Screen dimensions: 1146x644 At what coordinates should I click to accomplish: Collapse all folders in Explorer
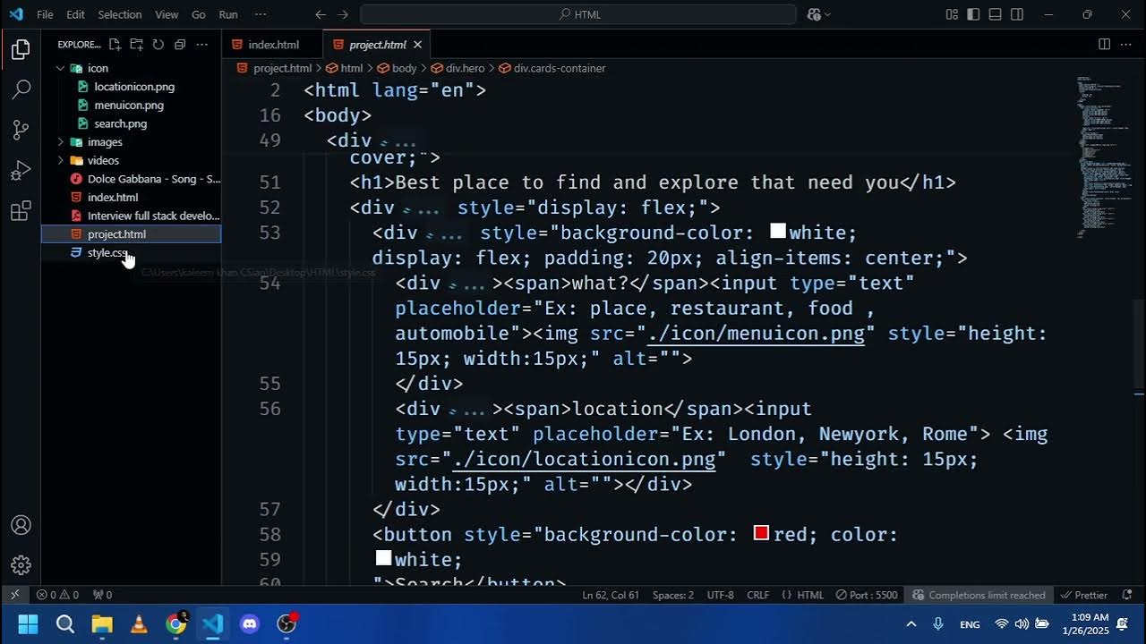coord(180,44)
